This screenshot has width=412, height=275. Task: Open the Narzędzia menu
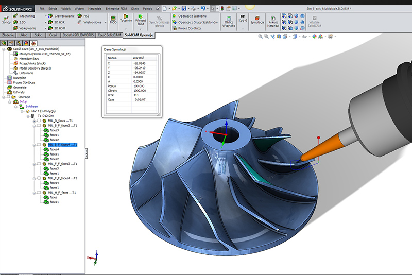pyautogui.click(x=95, y=8)
